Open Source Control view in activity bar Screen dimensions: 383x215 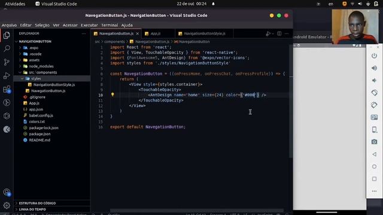pos(7,62)
